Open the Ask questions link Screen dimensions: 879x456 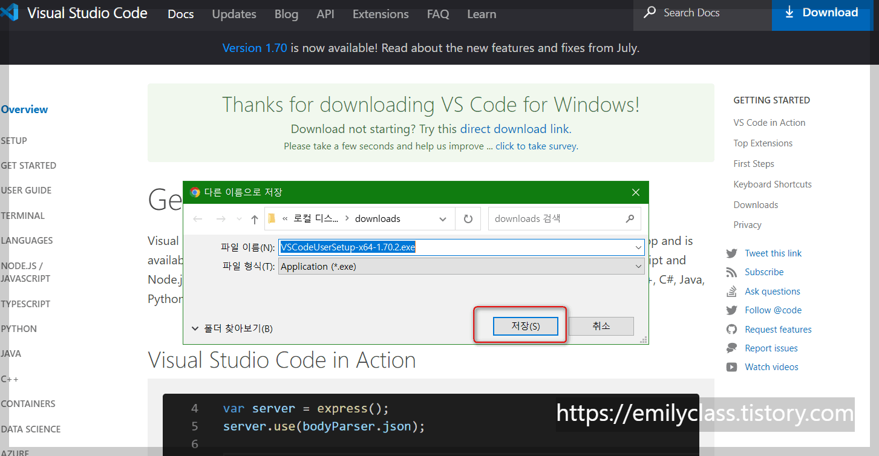[773, 292]
